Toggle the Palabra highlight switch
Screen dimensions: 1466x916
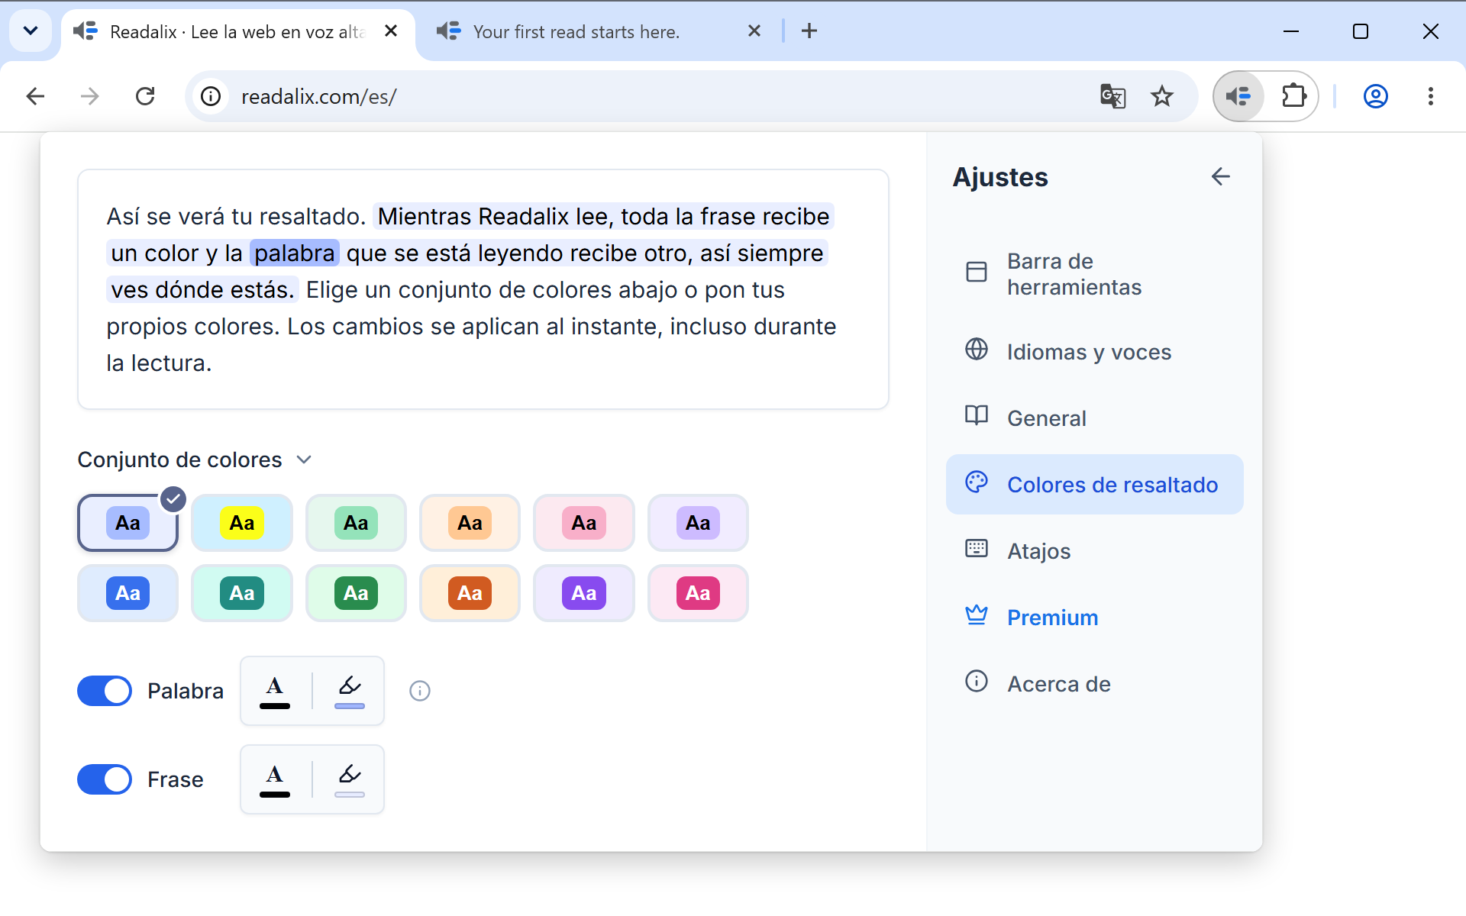[105, 691]
